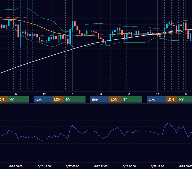Click the 6/28 00:00 date label
The width and height of the screenshot is (192, 169).
tap(129, 166)
